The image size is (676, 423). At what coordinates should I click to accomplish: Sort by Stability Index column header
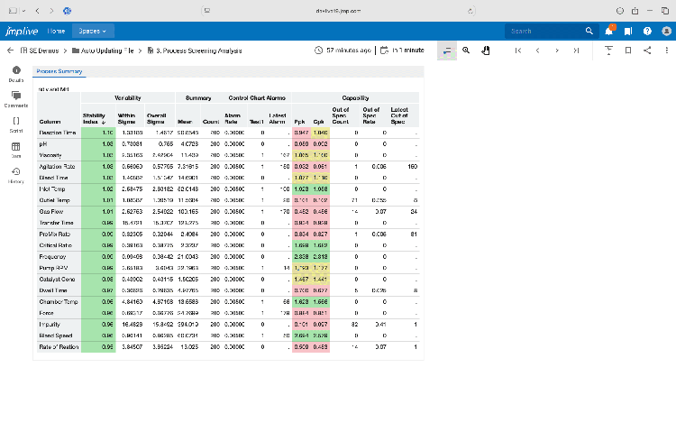94,119
